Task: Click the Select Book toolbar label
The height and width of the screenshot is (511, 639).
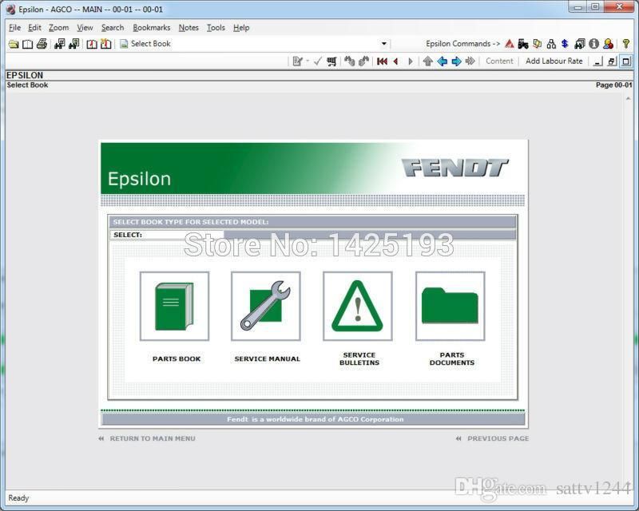Action: [x=150, y=44]
